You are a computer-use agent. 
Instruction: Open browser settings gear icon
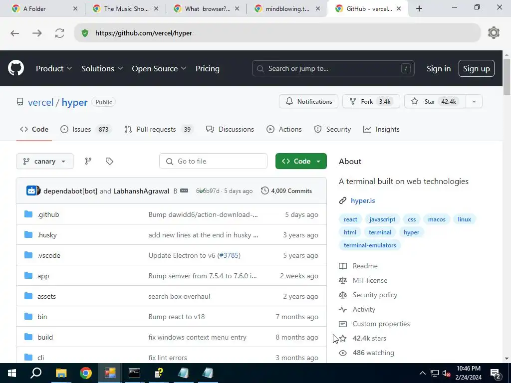[x=494, y=33]
